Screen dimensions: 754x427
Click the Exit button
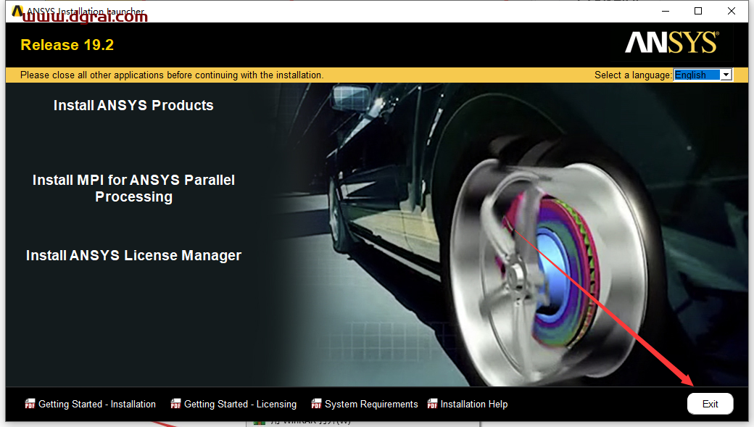click(710, 404)
